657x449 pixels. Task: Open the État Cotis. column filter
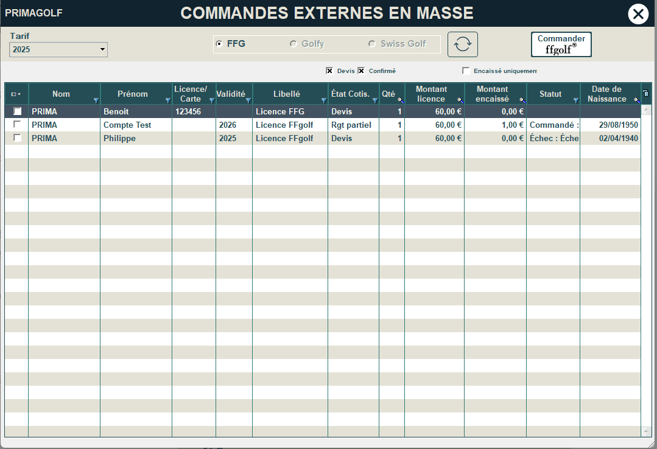click(375, 100)
